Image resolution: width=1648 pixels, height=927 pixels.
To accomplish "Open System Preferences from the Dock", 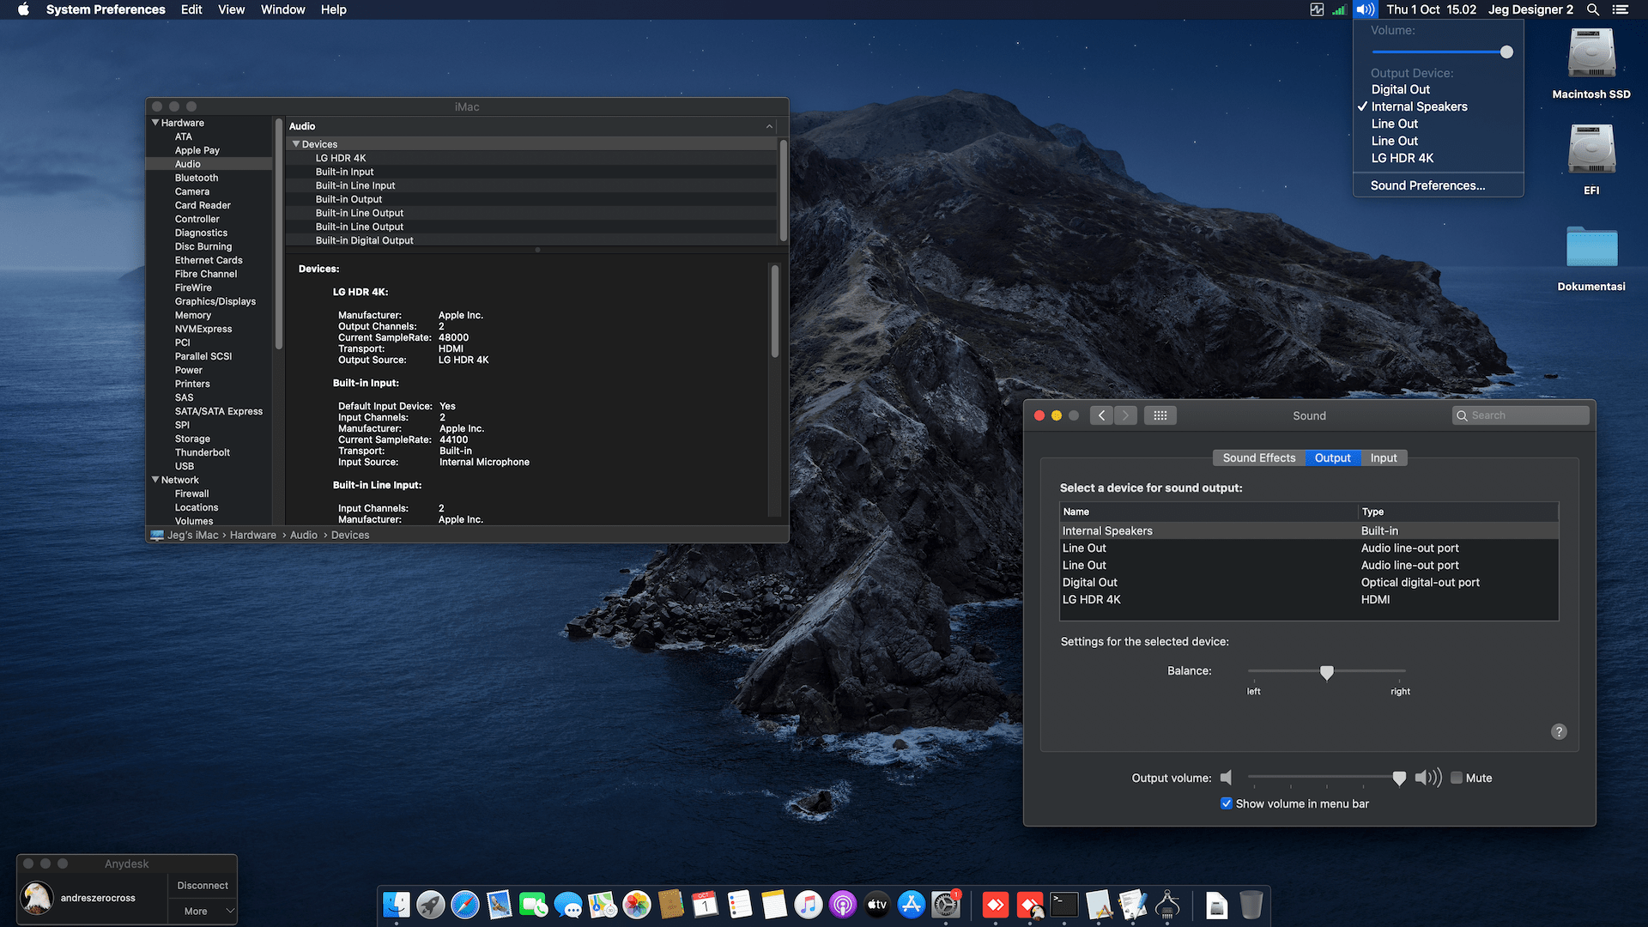I will click(946, 905).
